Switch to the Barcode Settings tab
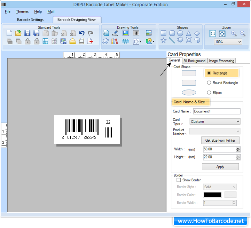Screen dimensions: 251x228 click(x=30, y=20)
